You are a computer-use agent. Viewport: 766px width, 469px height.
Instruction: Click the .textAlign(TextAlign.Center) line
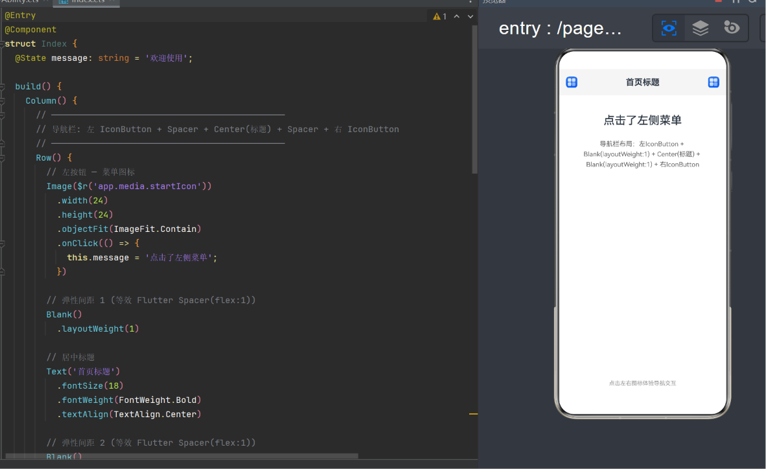click(129, 415)
